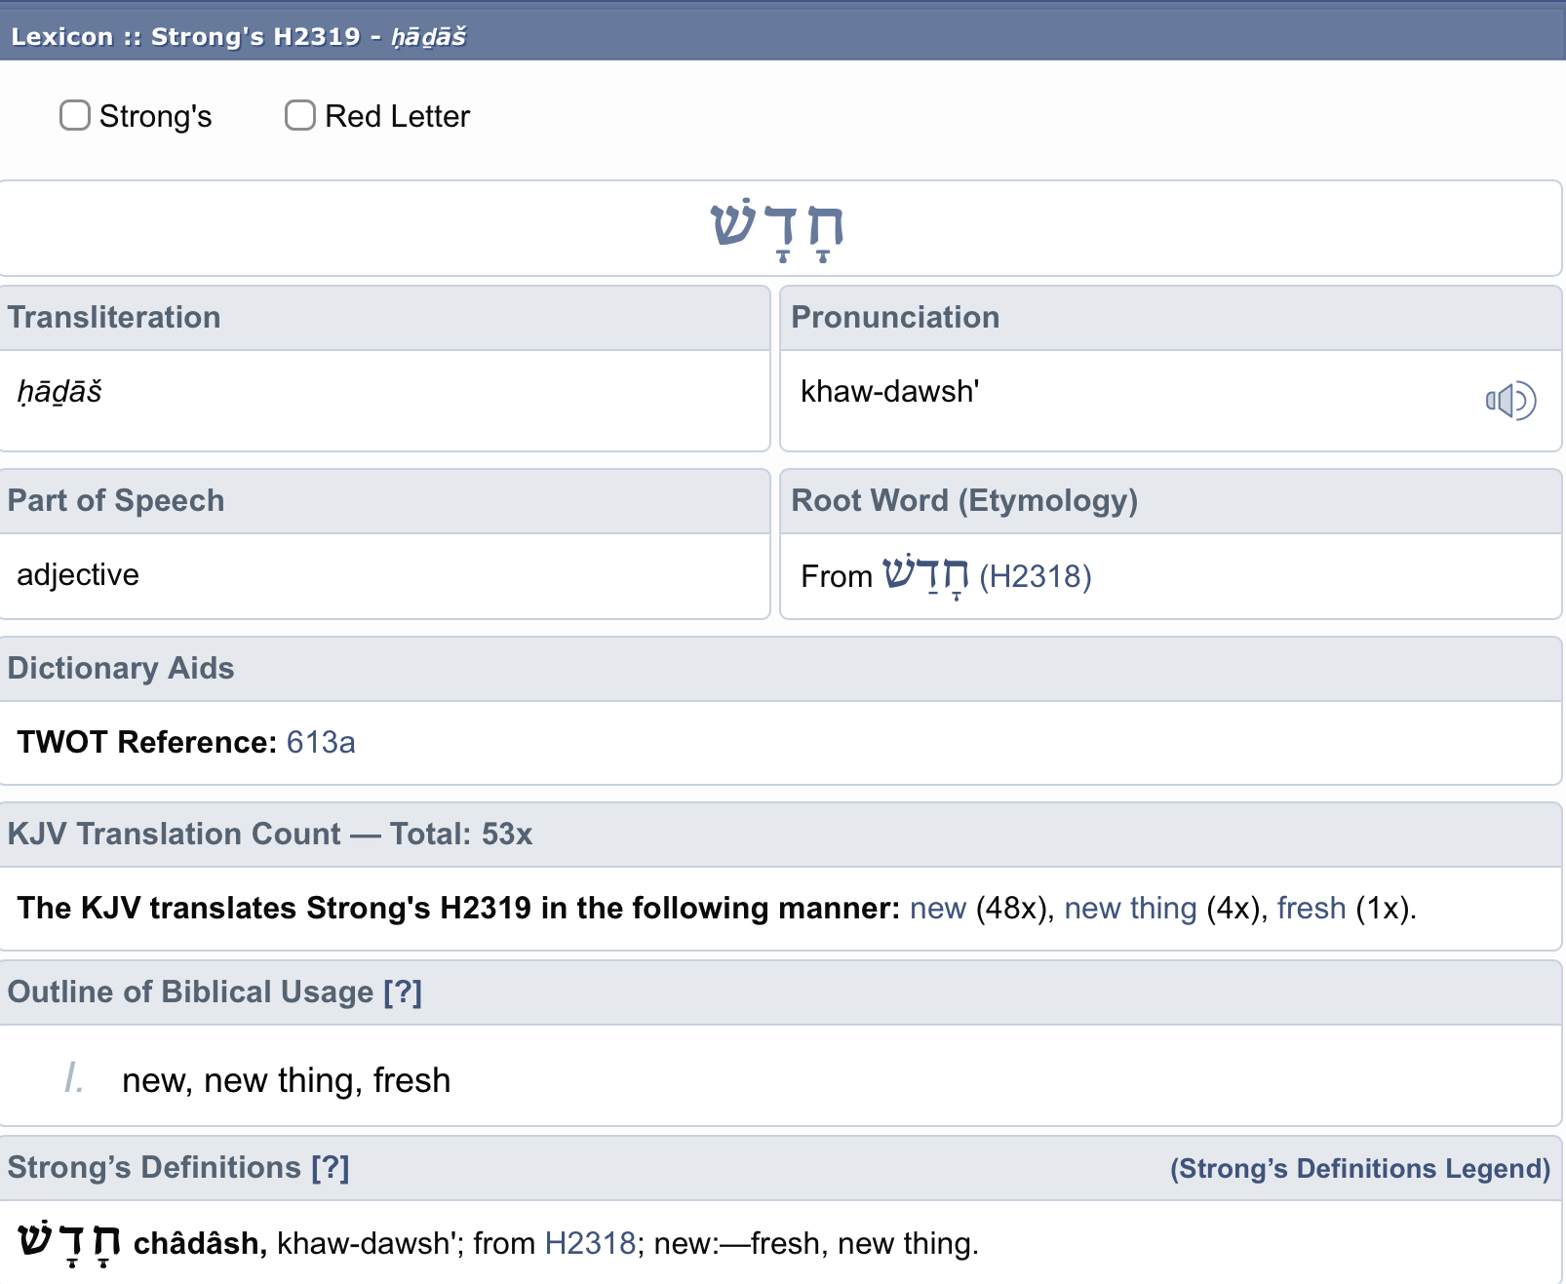Enable the Red Letter checkbox

click(300, 115)
